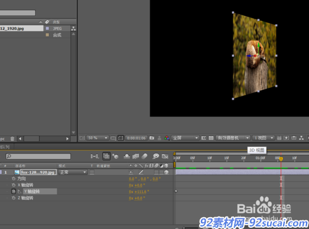
Task: Select the 12_1920.jpg project item
Action: click(x=22, y=28)
